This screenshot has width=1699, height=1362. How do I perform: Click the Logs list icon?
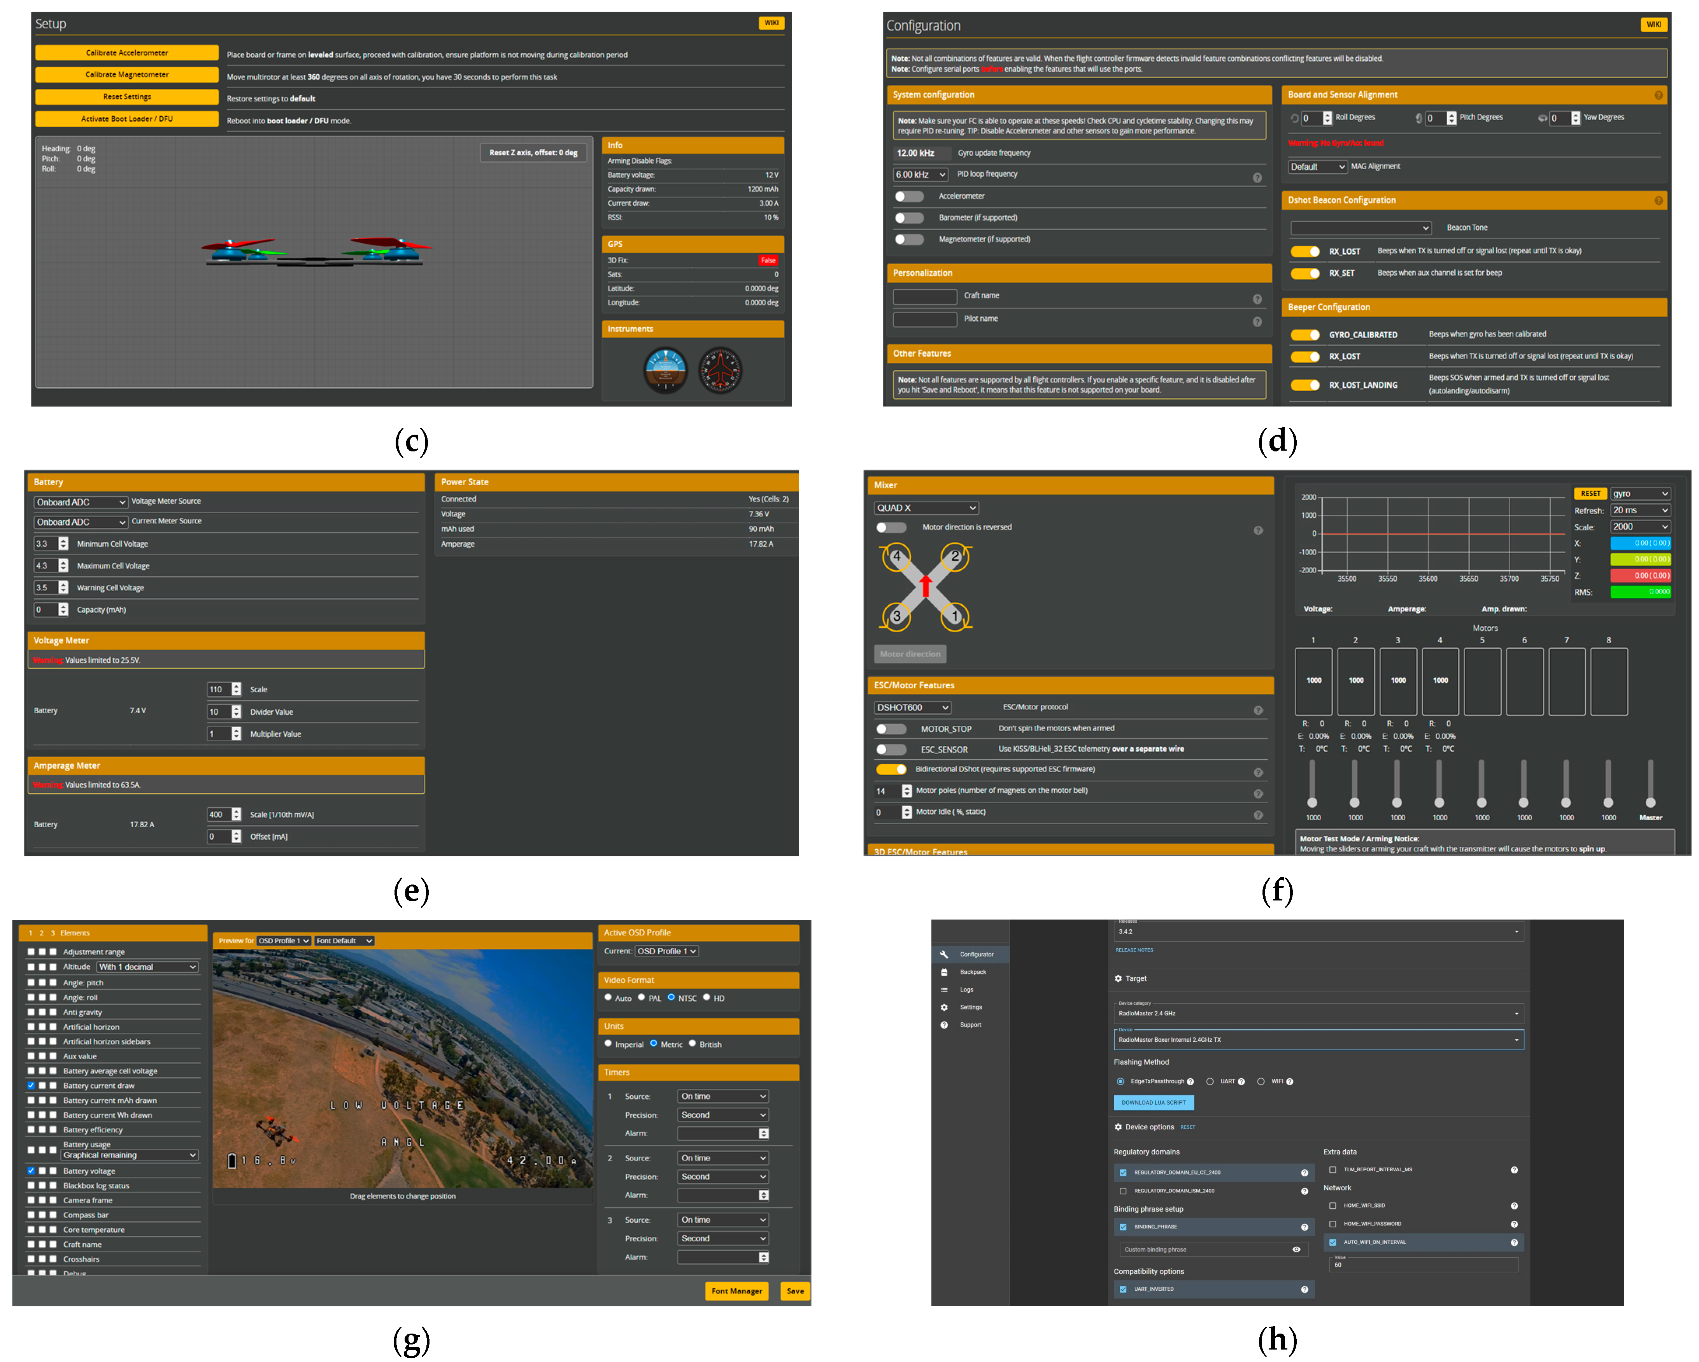click(x=944, y=990)
